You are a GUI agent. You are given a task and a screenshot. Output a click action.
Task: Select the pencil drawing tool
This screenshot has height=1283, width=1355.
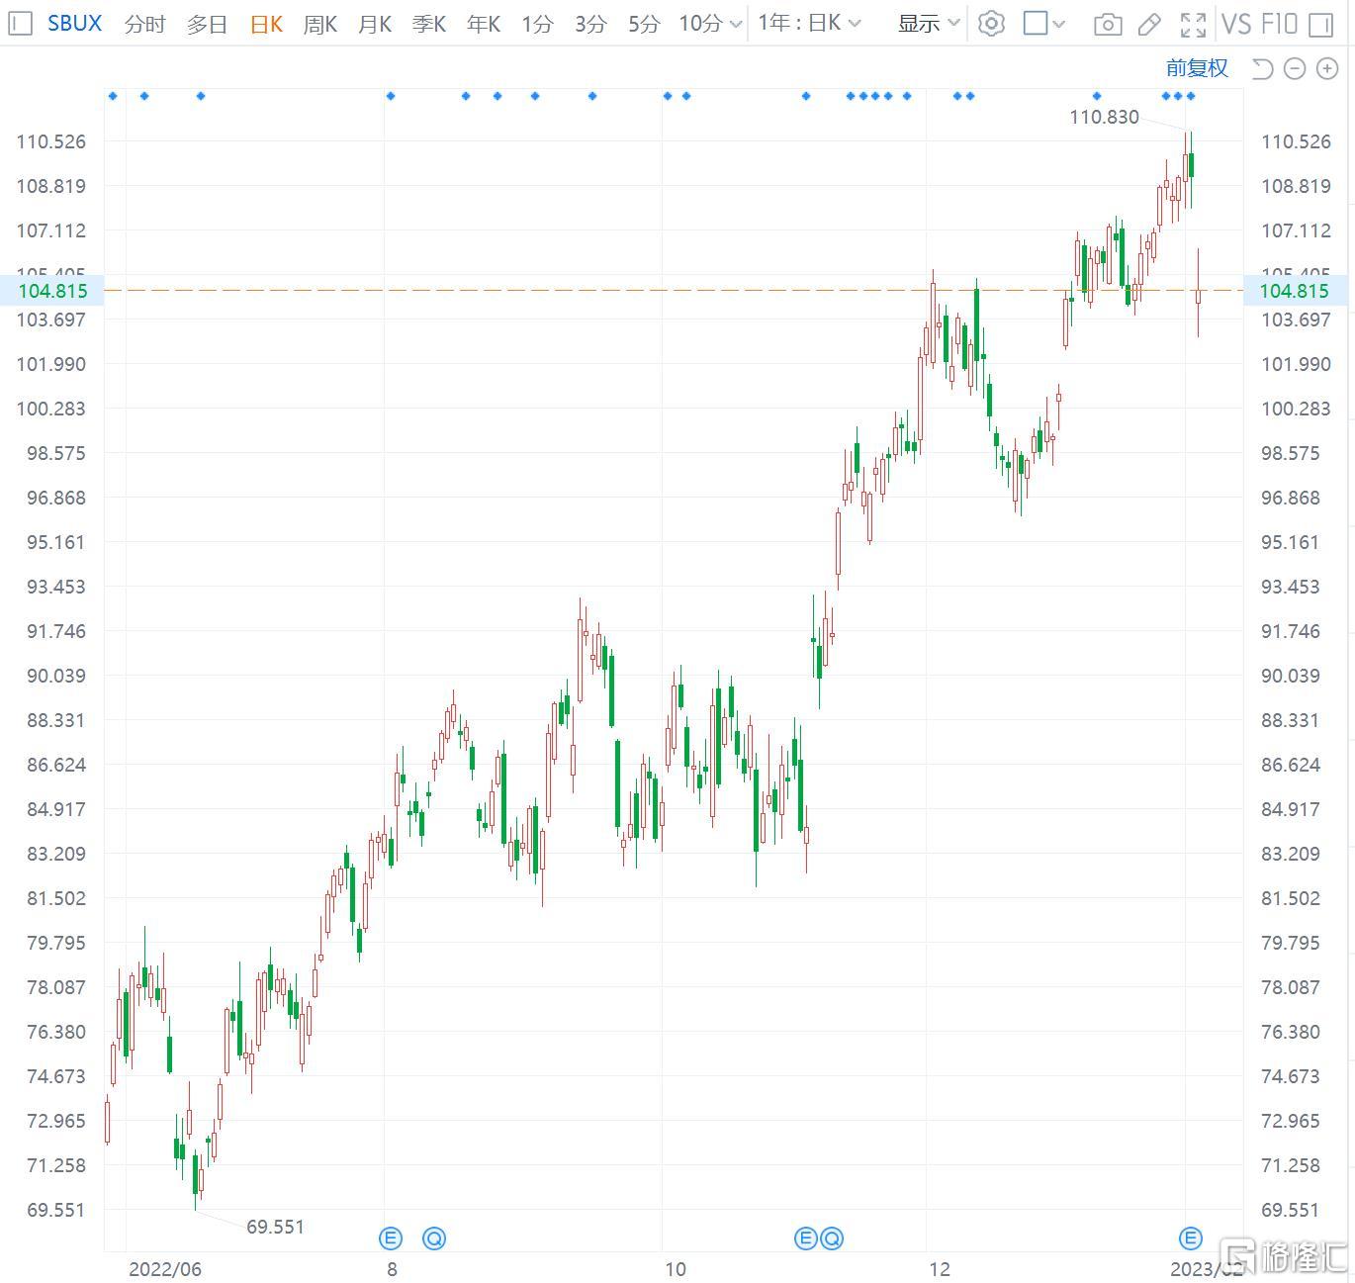coord(1149,25)
